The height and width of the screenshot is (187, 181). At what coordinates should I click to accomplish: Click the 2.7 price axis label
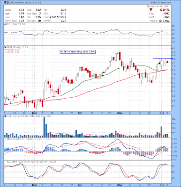point(174,106)
